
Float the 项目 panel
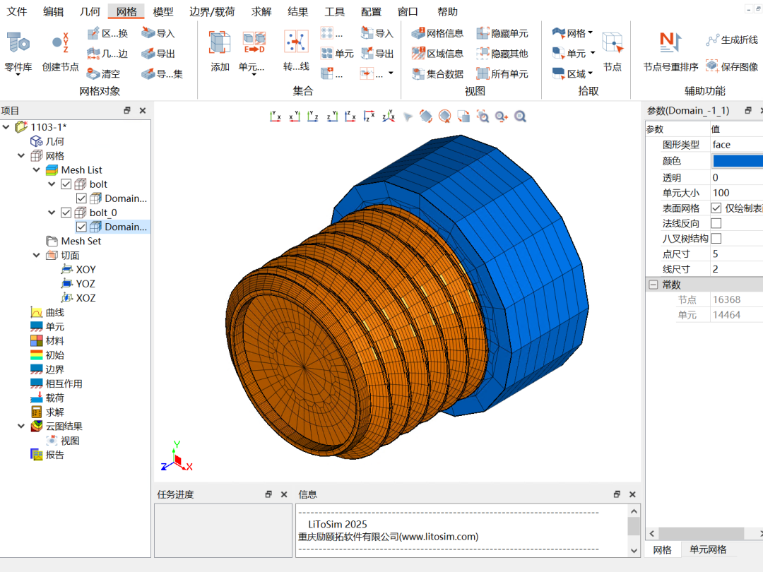[x=127, y=110]
